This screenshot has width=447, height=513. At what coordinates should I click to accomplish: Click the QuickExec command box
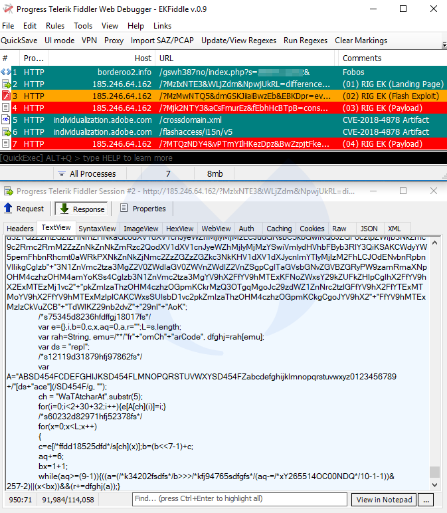[223, 158]
